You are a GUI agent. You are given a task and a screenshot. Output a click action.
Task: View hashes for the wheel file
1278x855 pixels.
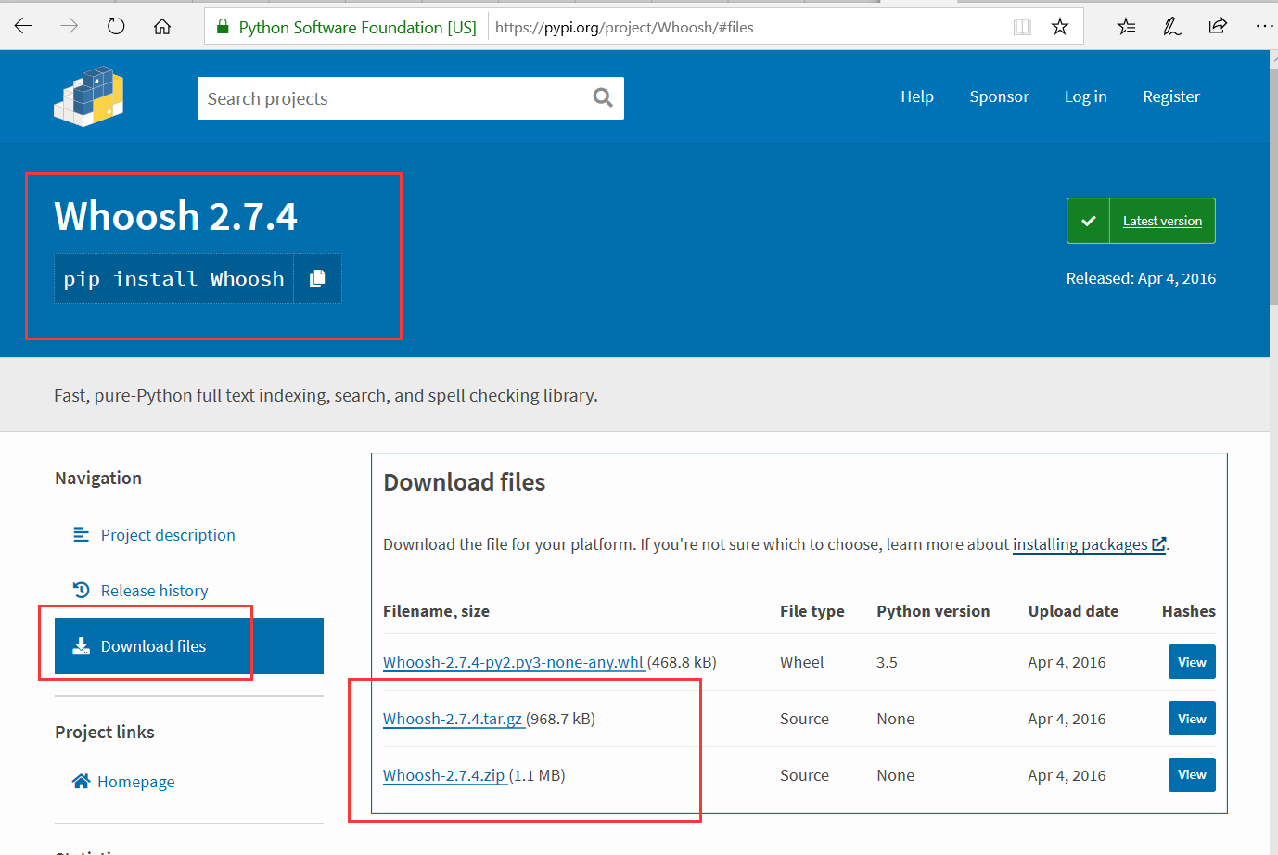1192,662
